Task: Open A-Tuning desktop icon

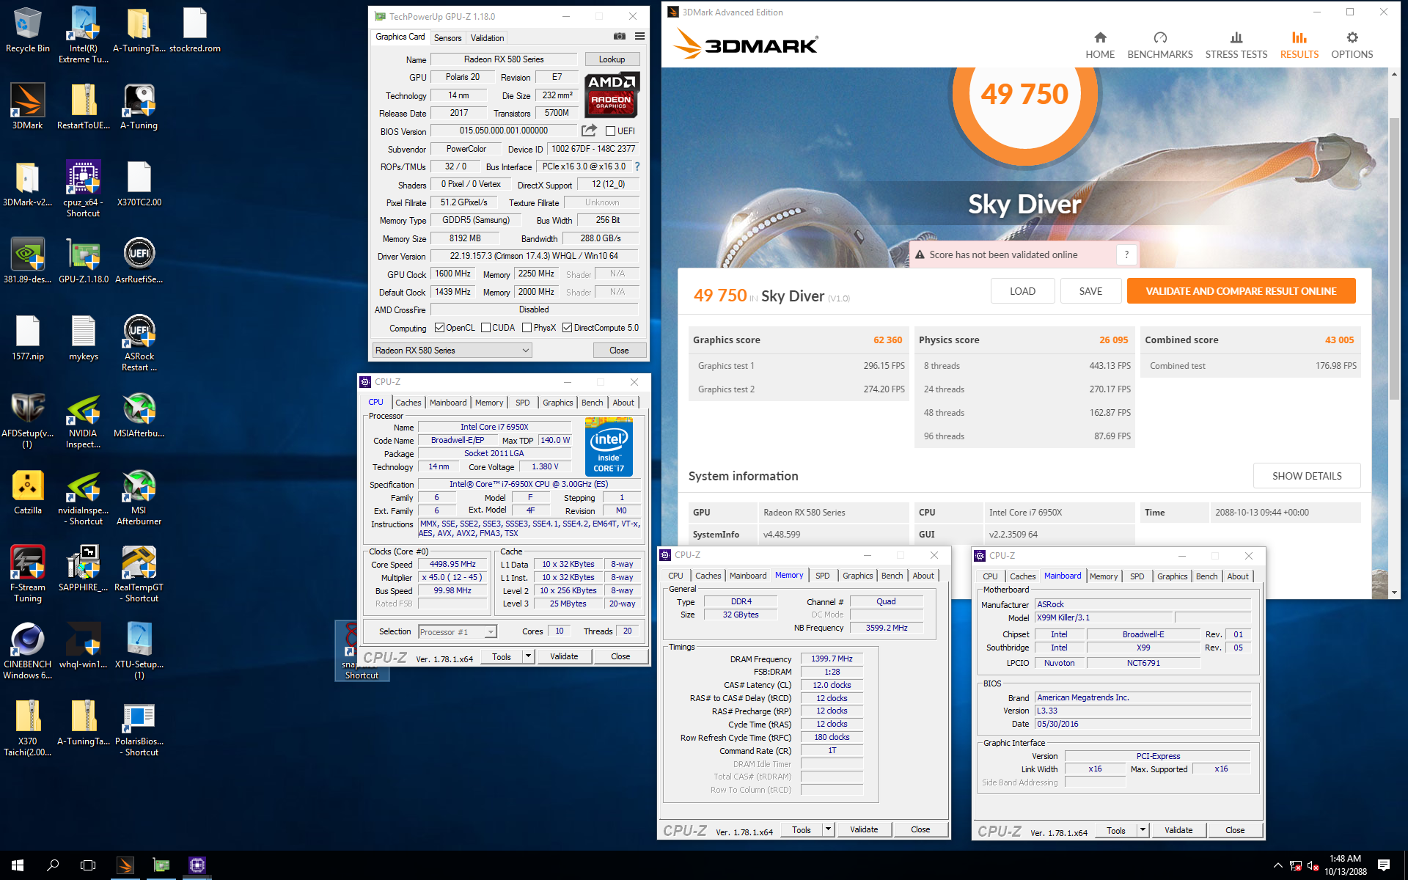Action: [x=139, y=106]
